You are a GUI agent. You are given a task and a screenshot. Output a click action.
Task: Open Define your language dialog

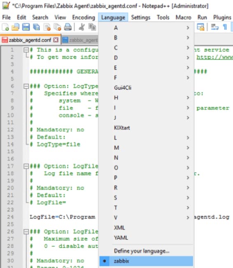pos(146,251)
